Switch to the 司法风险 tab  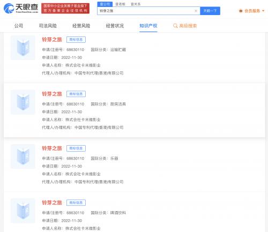48,26
